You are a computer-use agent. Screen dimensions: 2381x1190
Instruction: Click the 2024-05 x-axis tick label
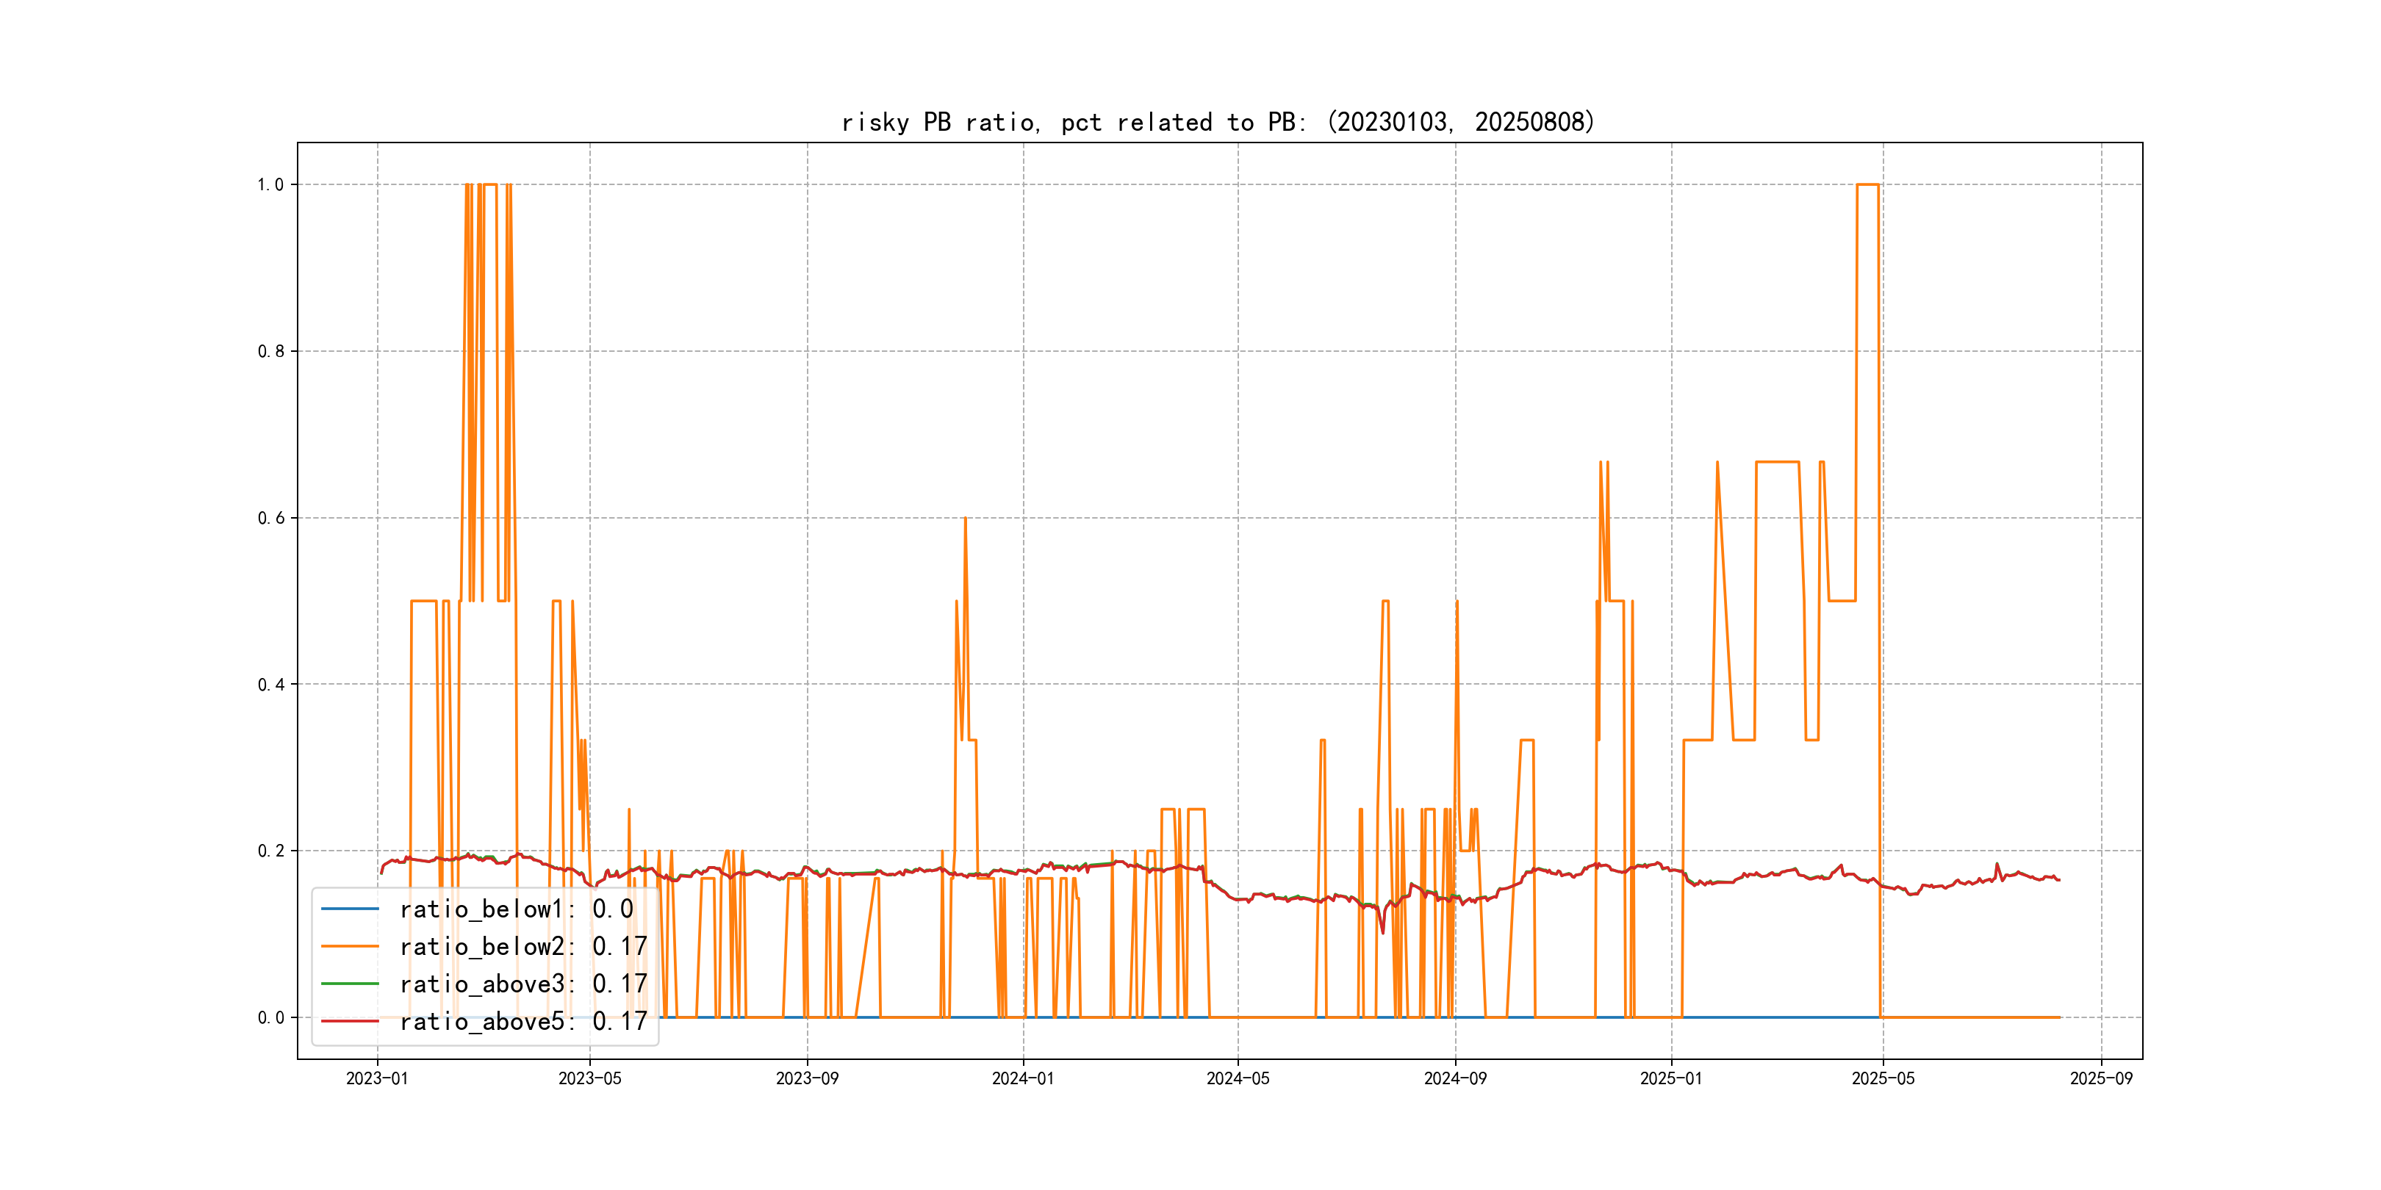1238,1078
